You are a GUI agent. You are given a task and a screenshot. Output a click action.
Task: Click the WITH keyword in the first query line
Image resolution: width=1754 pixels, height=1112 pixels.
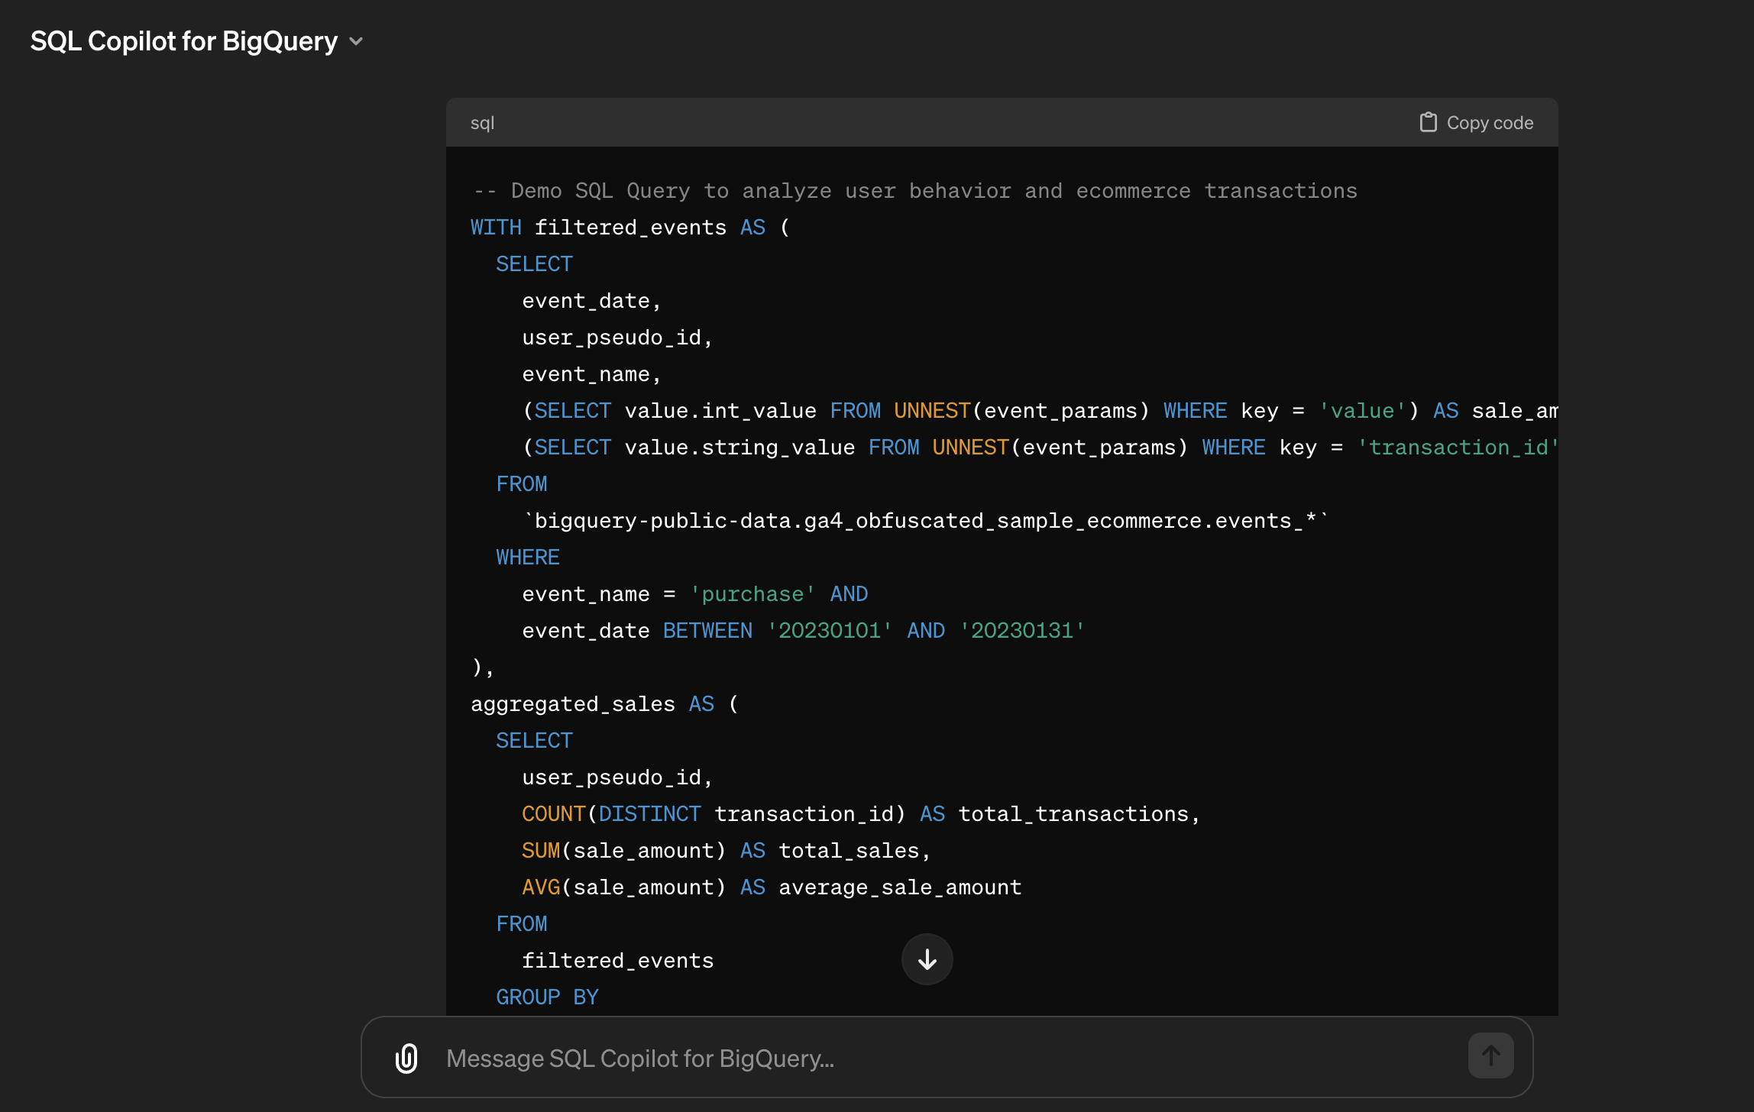tap(496, 228)
